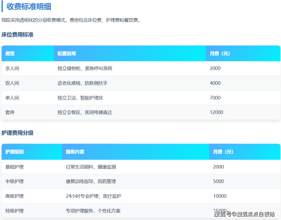Click the 收费标准明细 page heading
281x220 pixels.
pyautogui.click(x=29, y=6)
